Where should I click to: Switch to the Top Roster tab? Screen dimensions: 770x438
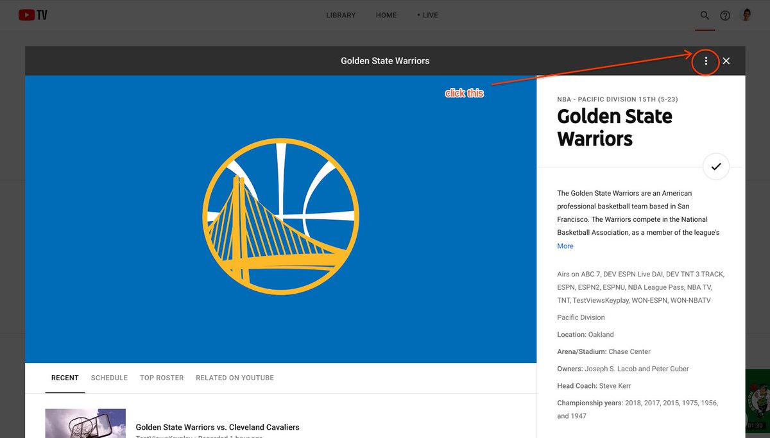click(162, 378)
